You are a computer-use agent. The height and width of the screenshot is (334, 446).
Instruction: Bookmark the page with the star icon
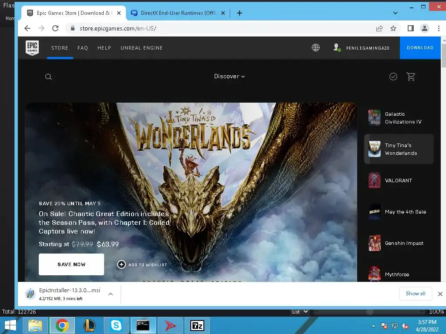[393, 28]
